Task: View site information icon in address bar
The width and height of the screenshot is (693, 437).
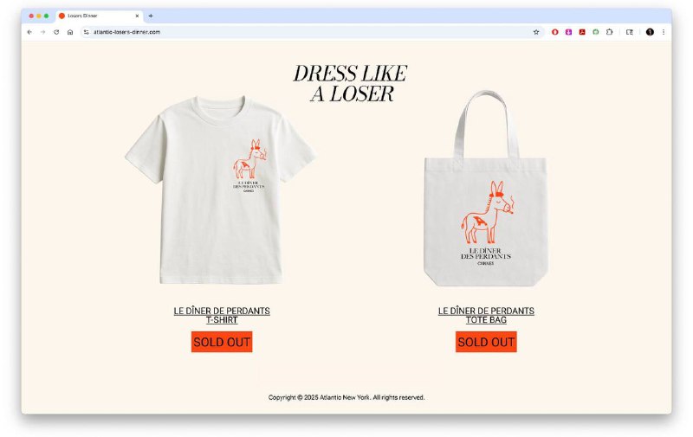Action: [86, 32]
